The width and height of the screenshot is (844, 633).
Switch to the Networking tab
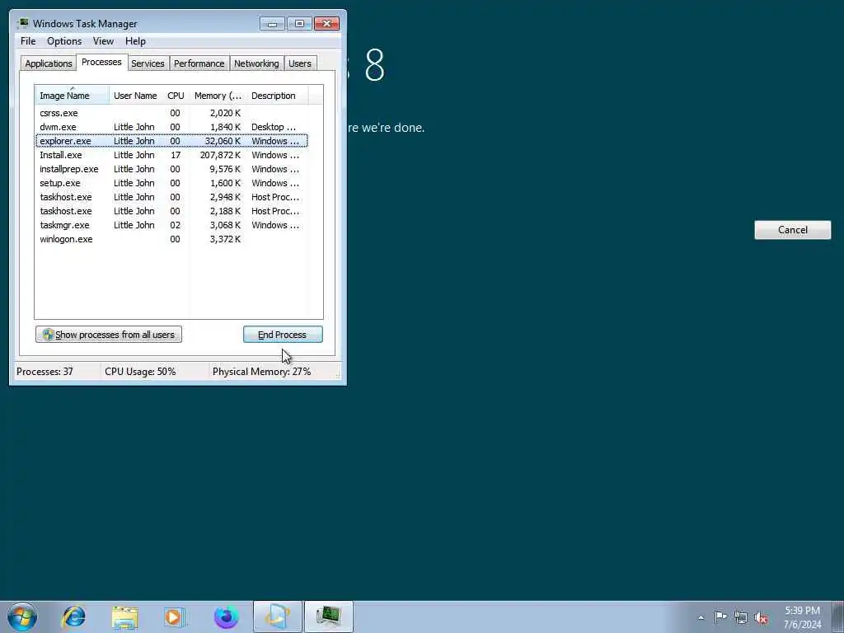[x=256, y=63]
